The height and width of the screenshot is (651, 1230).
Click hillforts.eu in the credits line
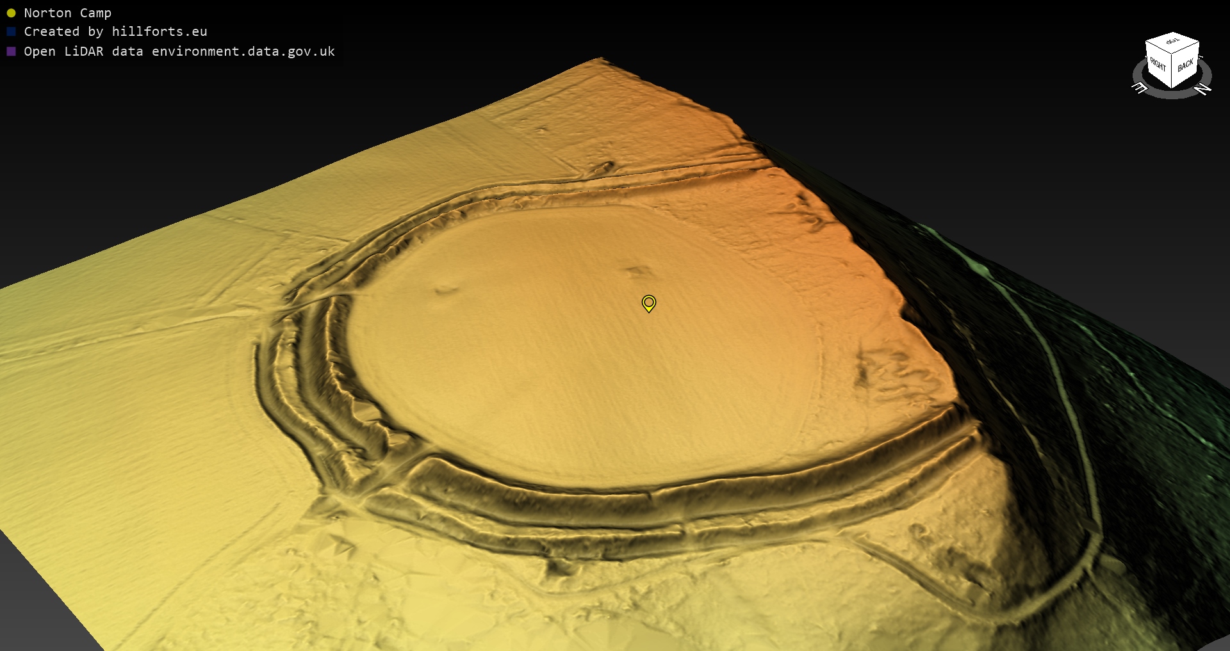(160, 31)
